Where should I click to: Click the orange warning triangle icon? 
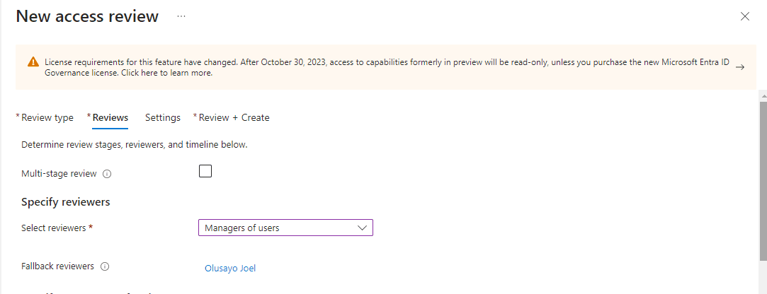(33, 62)
